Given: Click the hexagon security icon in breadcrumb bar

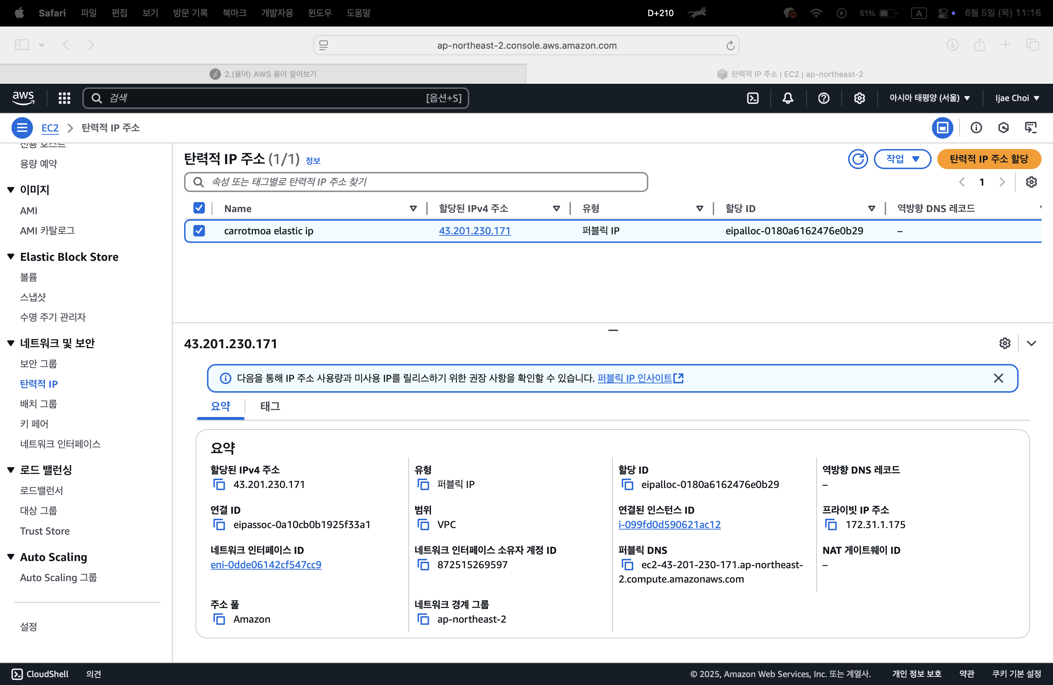Looking at the screenshot, I should point(1004,128).
